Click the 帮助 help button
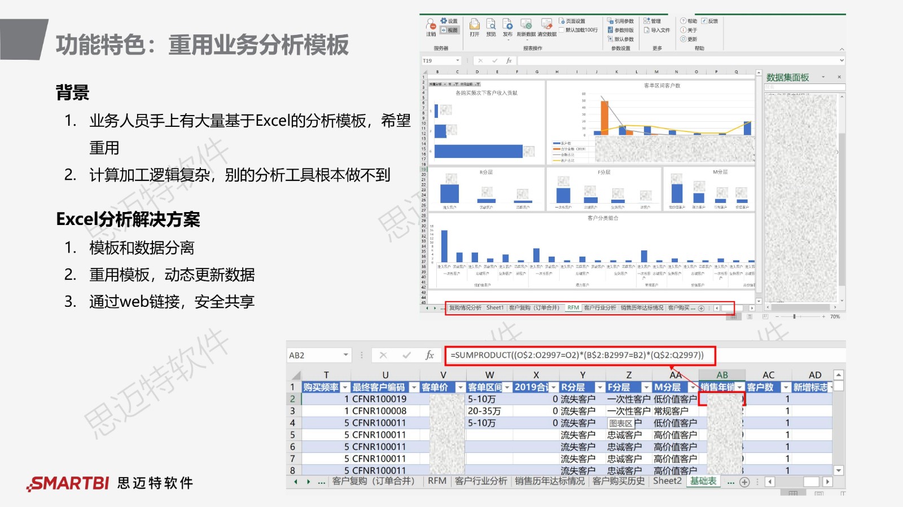Image resolution: width=903 pixels, height=507 pixels. pyautogui.click(x=689, y=21)
